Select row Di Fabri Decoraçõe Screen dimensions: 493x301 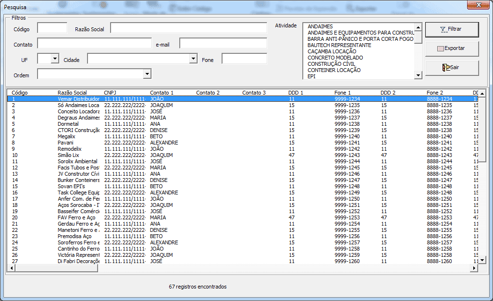243,261
